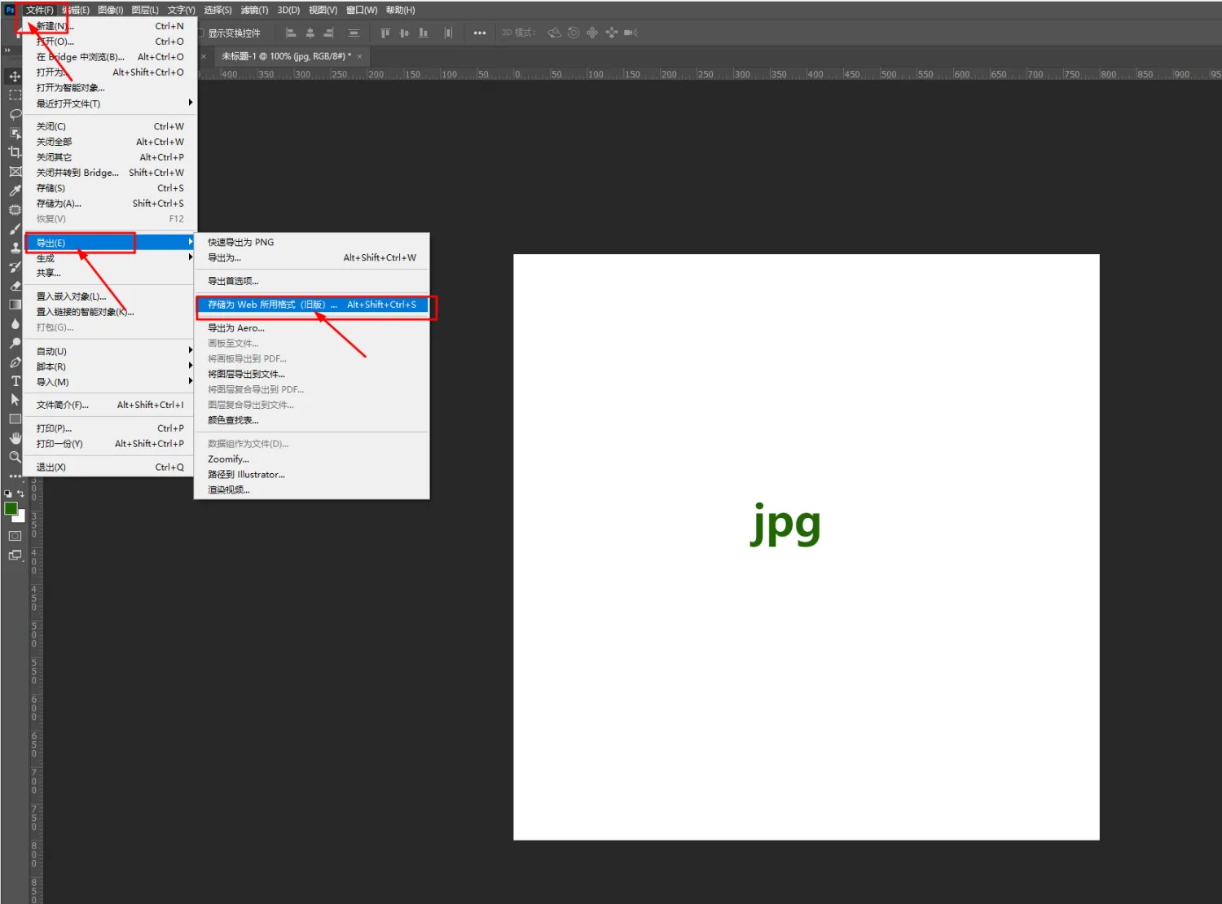1222x904 pixels.
Task: Click the green foreground color swatch
Action: pyautogui.click(x=11, y=509)
